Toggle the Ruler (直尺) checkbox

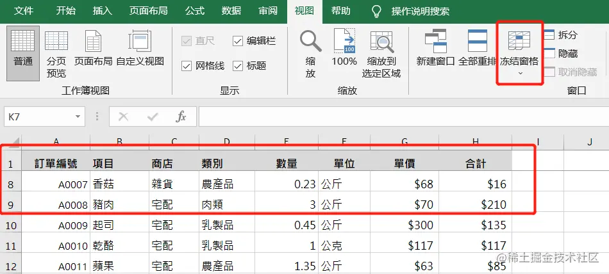click(187, 41)
